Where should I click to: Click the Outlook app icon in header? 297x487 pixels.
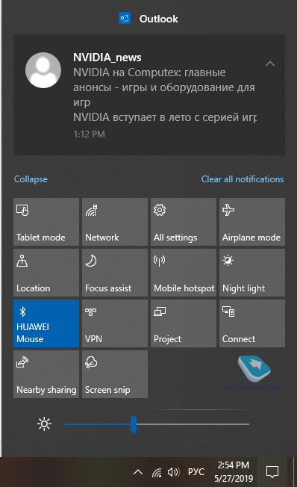[125, 19]
